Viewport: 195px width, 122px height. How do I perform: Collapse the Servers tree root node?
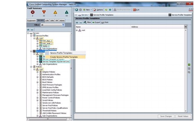28,33
